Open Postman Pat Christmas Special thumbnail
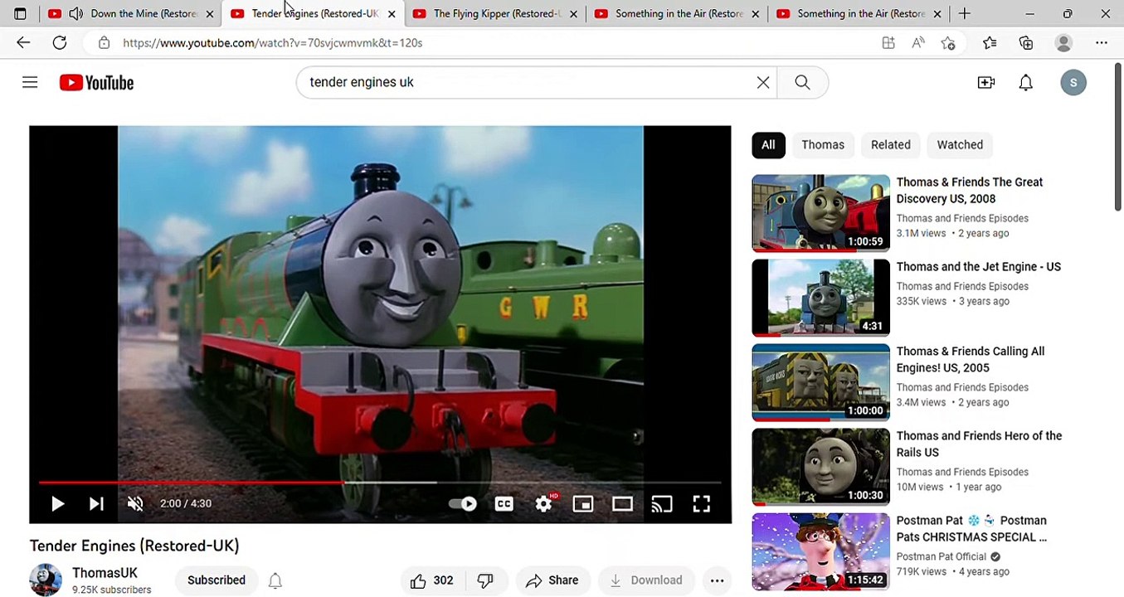Viewport: 1124px width, 597px height. (x=820, y=551)
